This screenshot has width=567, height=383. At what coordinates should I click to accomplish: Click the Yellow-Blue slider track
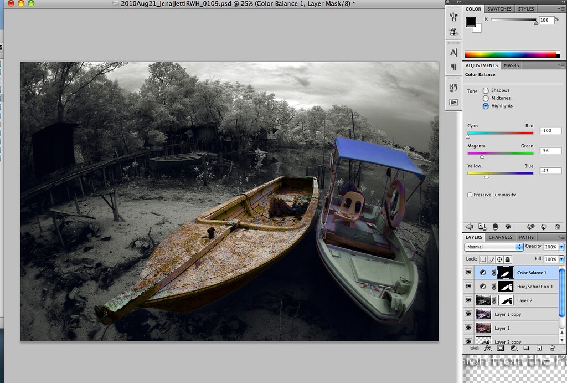click(x=501, y=173)
